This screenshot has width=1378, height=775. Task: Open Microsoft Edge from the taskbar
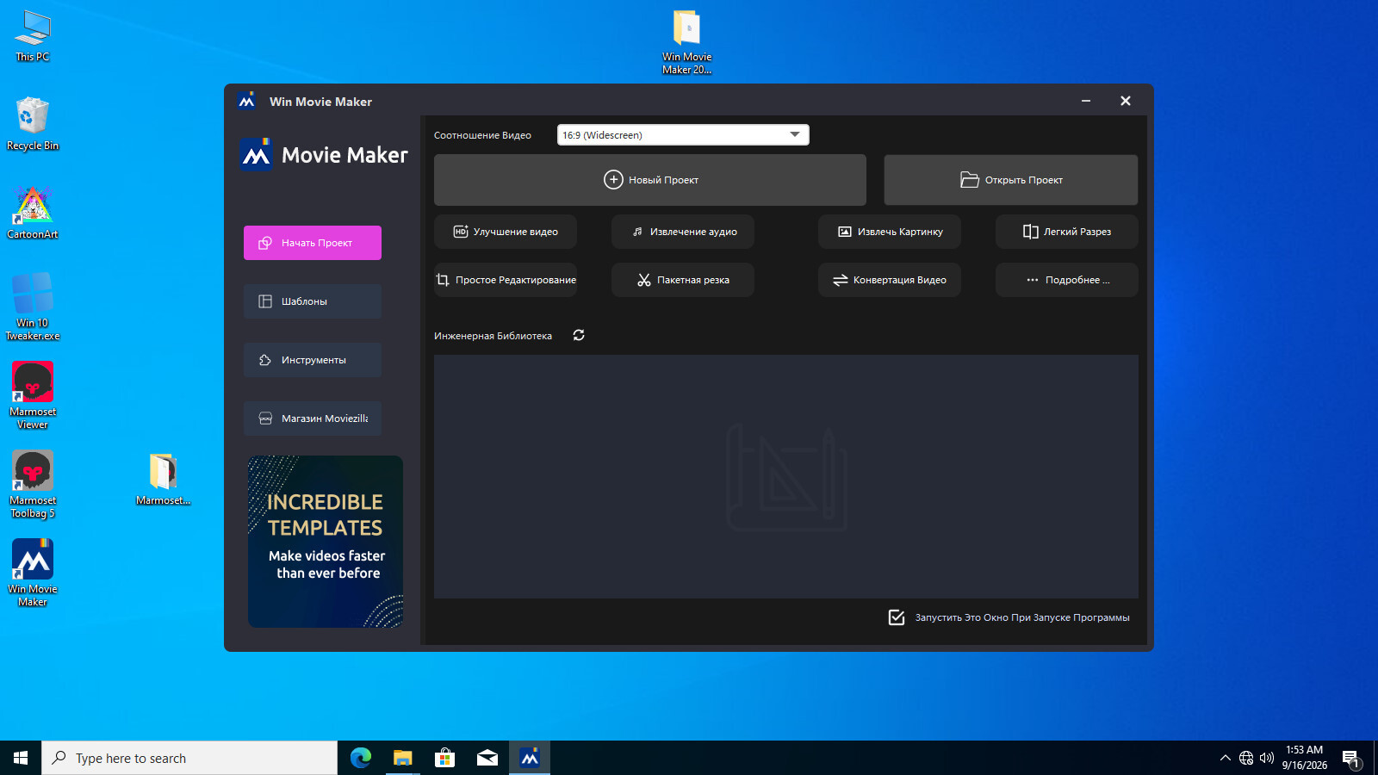coord(361,758)
